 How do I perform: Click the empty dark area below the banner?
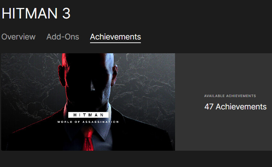click(x=136, y=159)
